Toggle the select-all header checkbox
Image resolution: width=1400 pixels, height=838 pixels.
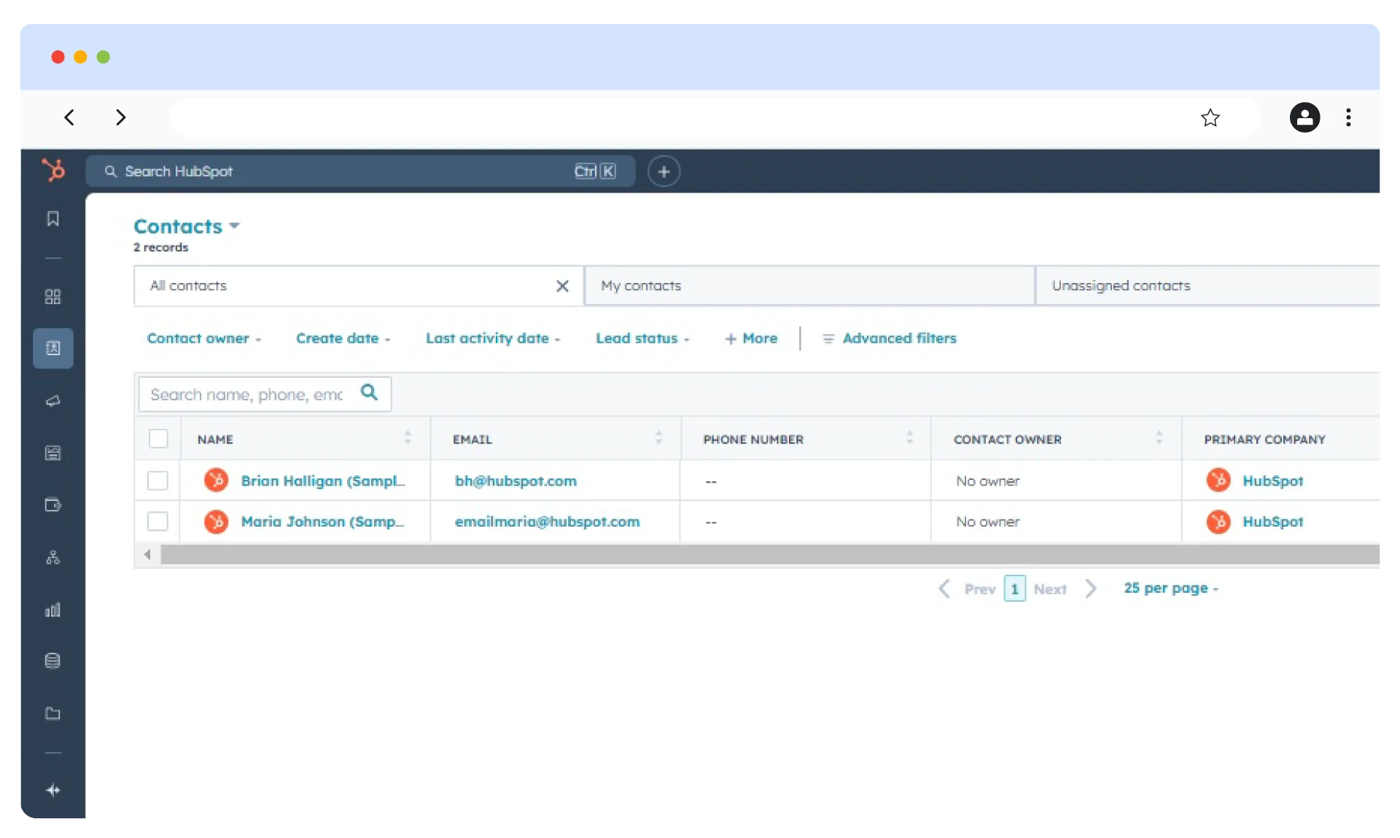[x=158, y=439]
